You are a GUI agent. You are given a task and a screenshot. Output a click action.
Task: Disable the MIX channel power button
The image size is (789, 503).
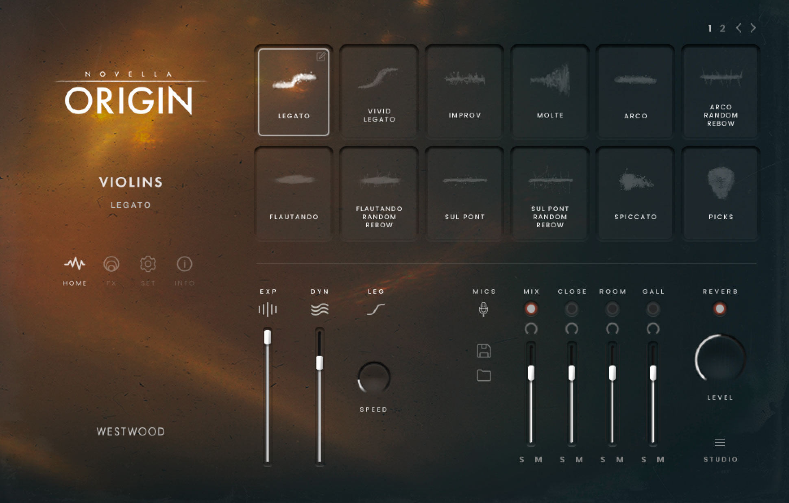[x=531, y=309]
